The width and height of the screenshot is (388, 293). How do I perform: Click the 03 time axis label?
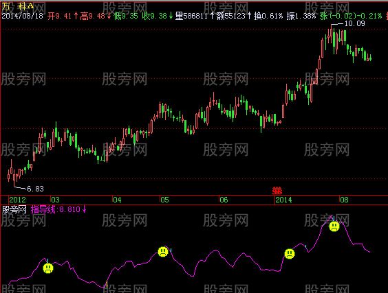(x=55, y=200)
